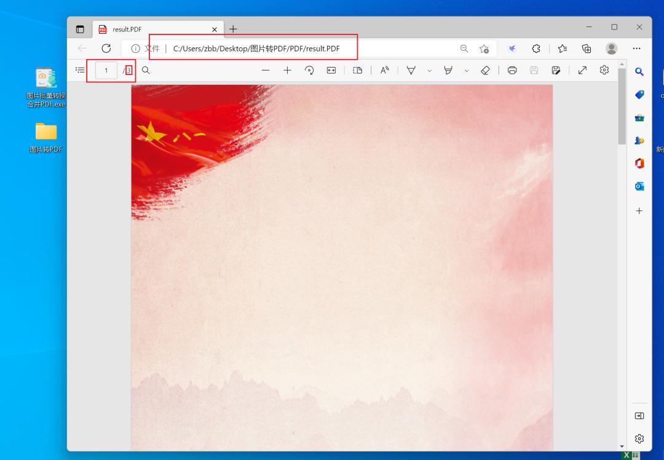Enter full screen via the expand icon
Image resolution: width=664 pixels, height=460 pixels.
click(582, 70)
